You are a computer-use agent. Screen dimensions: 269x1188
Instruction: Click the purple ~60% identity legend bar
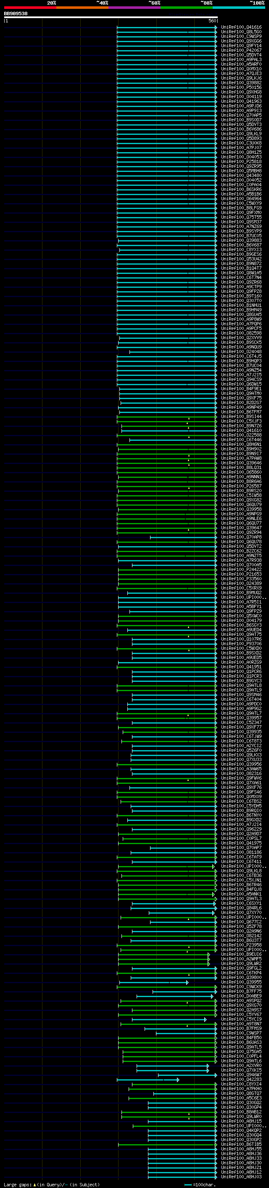coord(135,8)
